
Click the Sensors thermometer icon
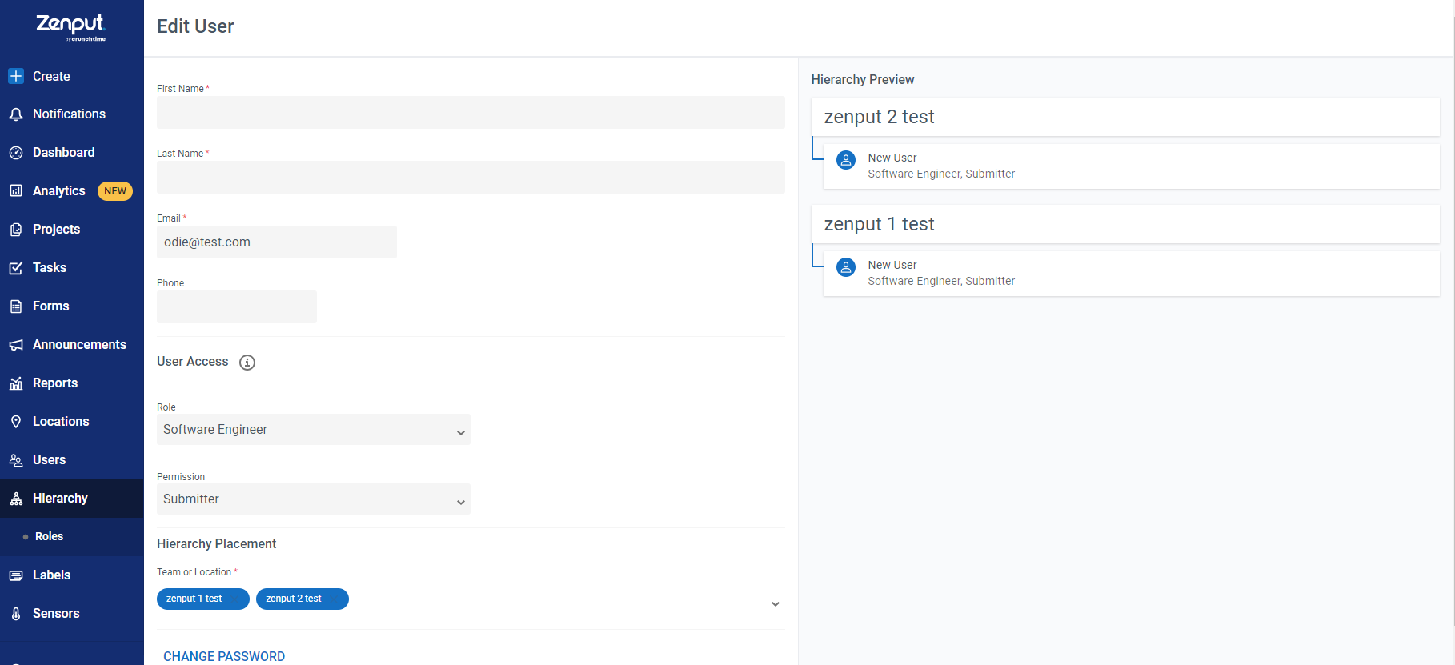pos(16,614)
